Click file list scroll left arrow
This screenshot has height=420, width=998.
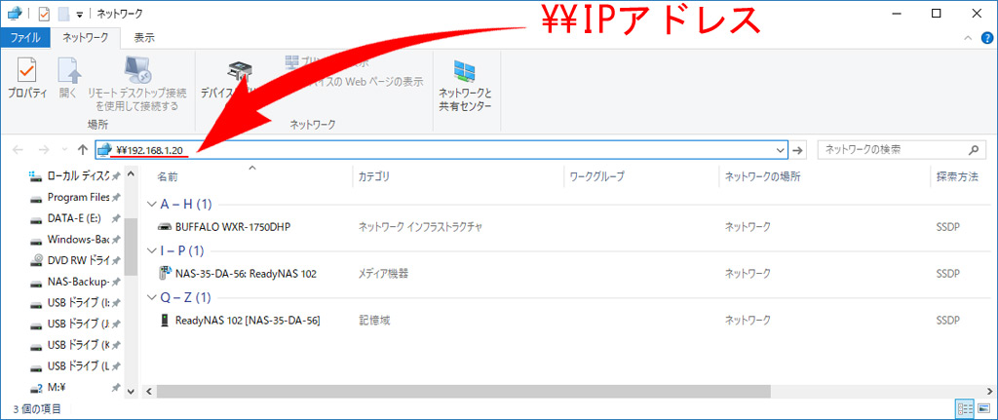(x=148, y=391)
